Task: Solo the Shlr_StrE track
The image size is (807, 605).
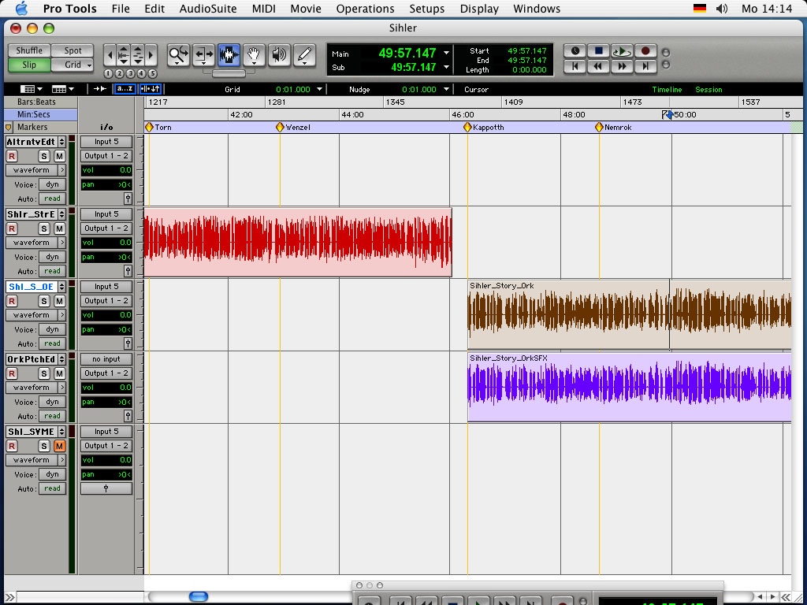Action: tap(44, 228)
